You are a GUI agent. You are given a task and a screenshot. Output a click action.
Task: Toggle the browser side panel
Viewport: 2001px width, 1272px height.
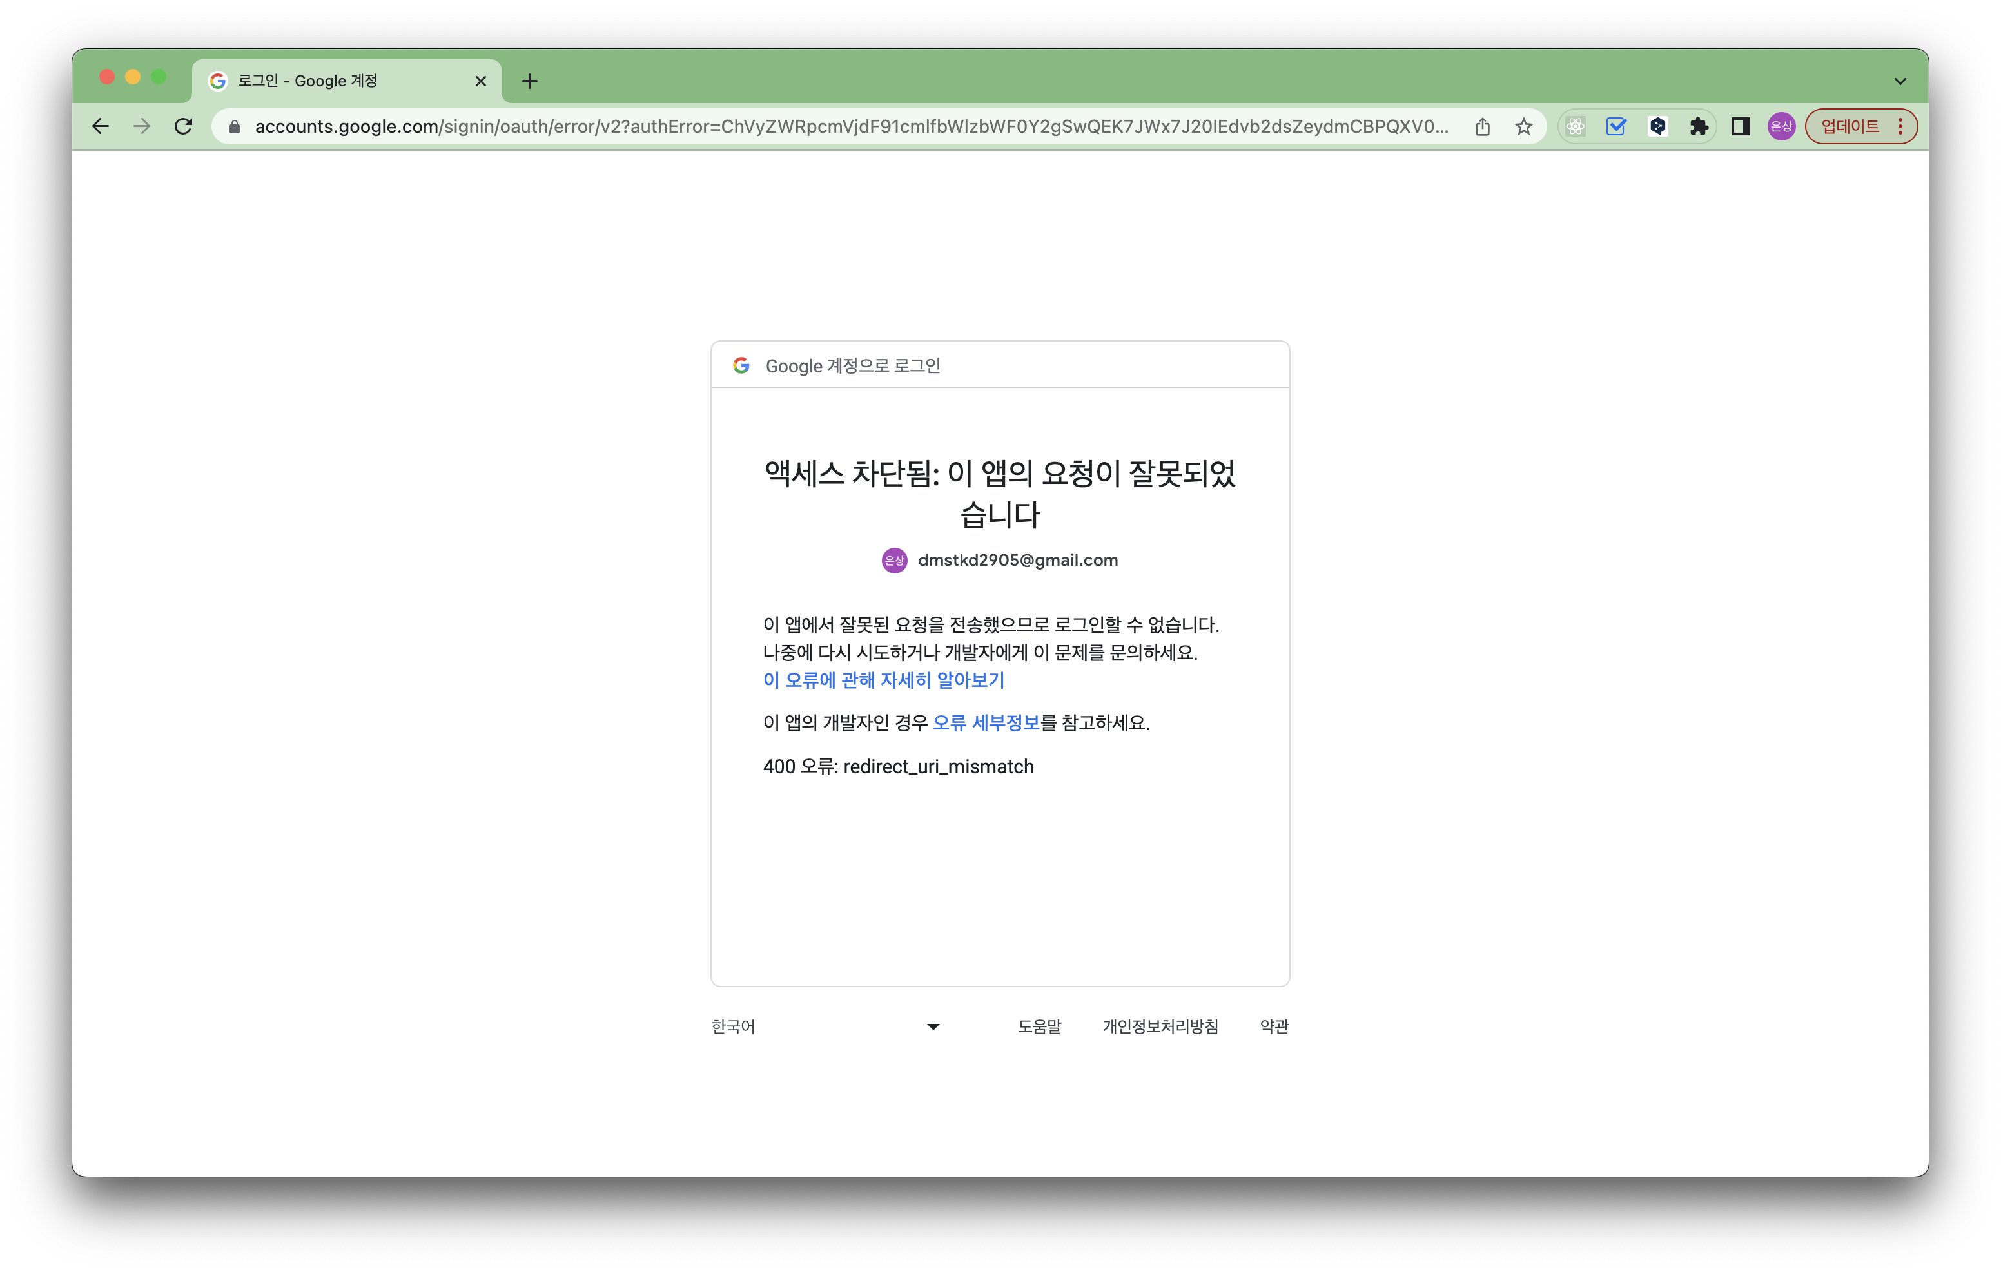pos(1740,126)
